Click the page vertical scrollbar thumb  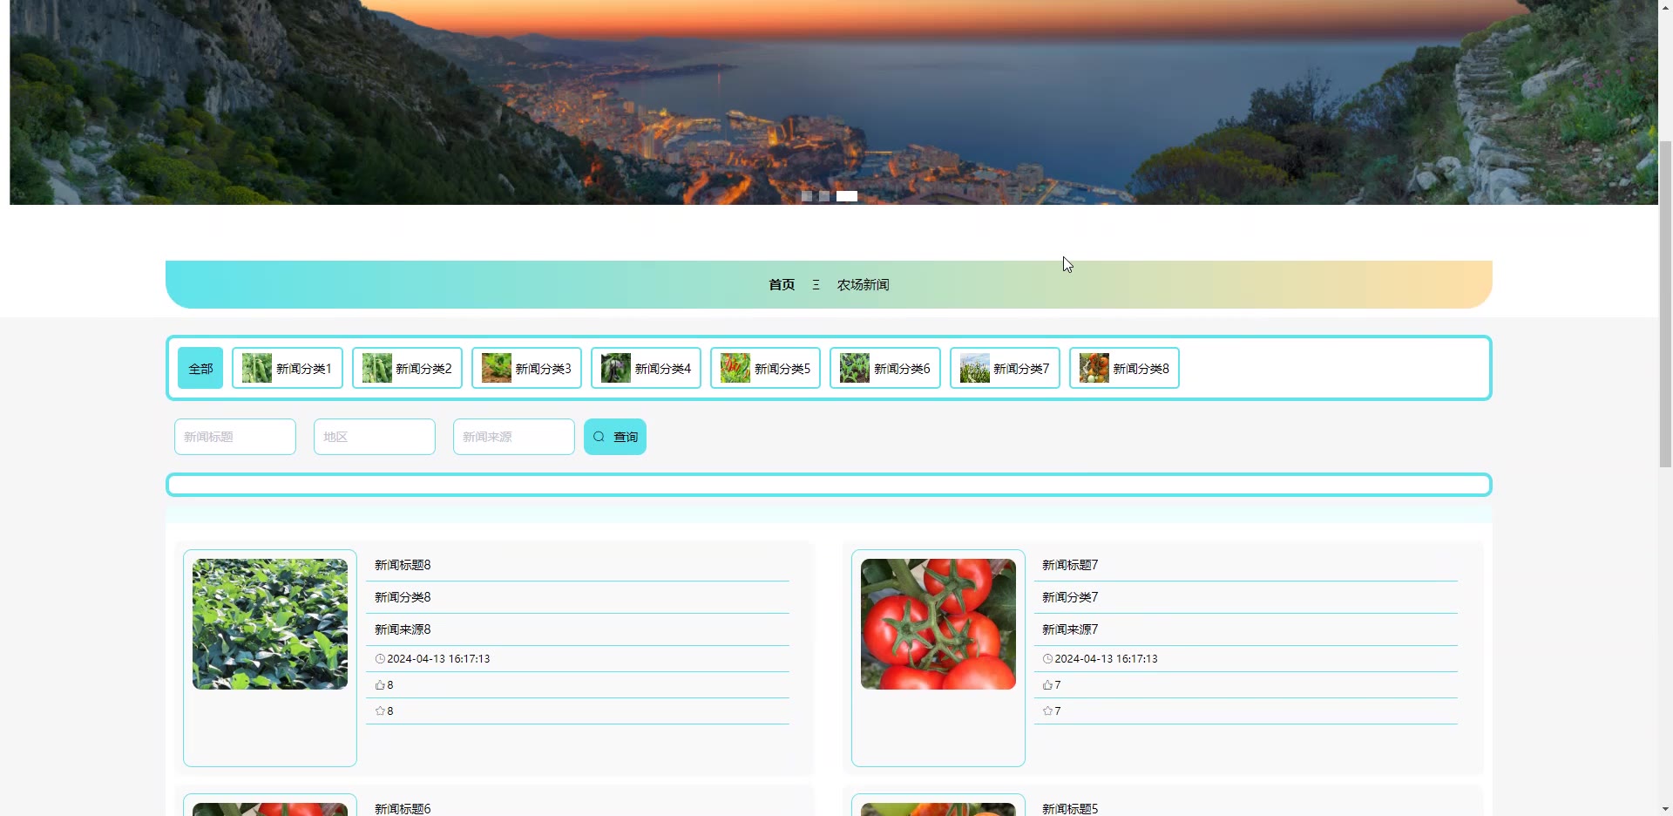click(1665, 303)
